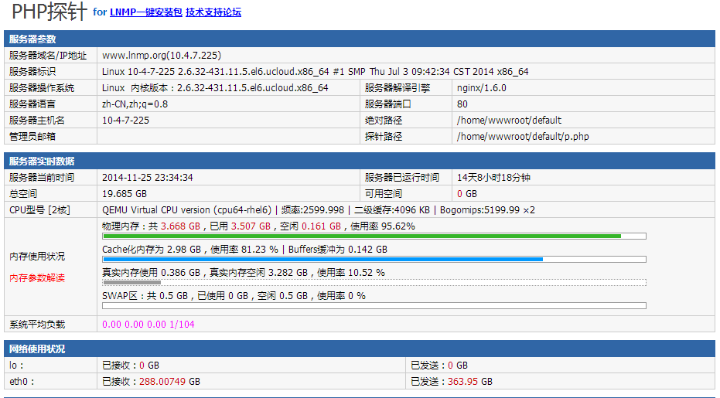The height and width of the screenshot is (398, 720).
Task: Click the magenta system load average values
Action: pos(148,324)
